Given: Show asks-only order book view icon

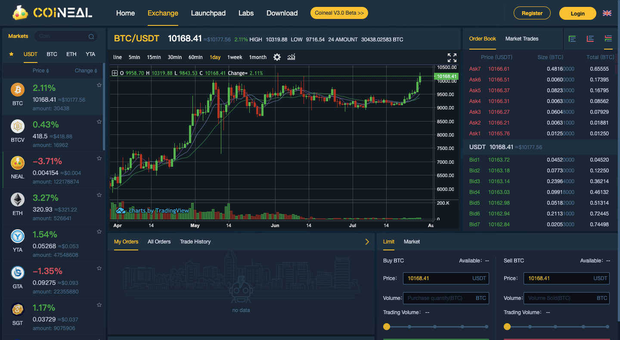Looking at the screenshot, I should click(590, 39).
